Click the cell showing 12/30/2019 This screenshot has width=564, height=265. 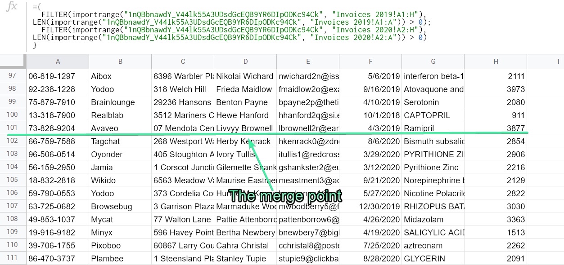click(370, 206)
